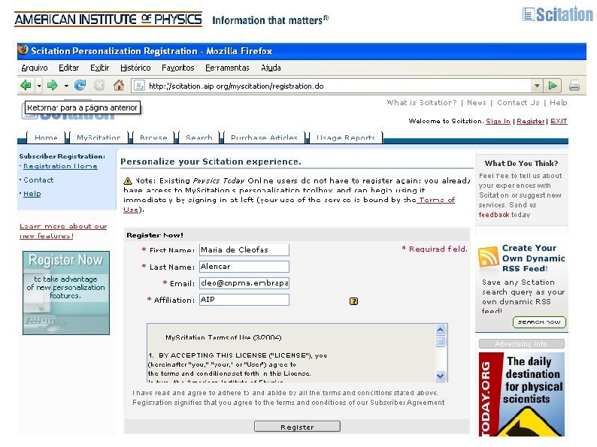Click the Search Now button
This screenshot has height=447, width=597.
click(x=539, y=322)
